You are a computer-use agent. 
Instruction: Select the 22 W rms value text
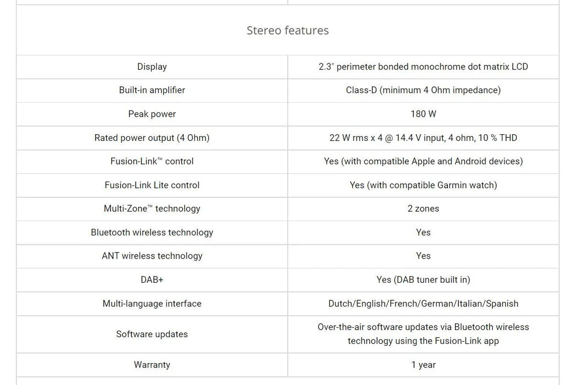pyautogui.click(x=423, y=137)
